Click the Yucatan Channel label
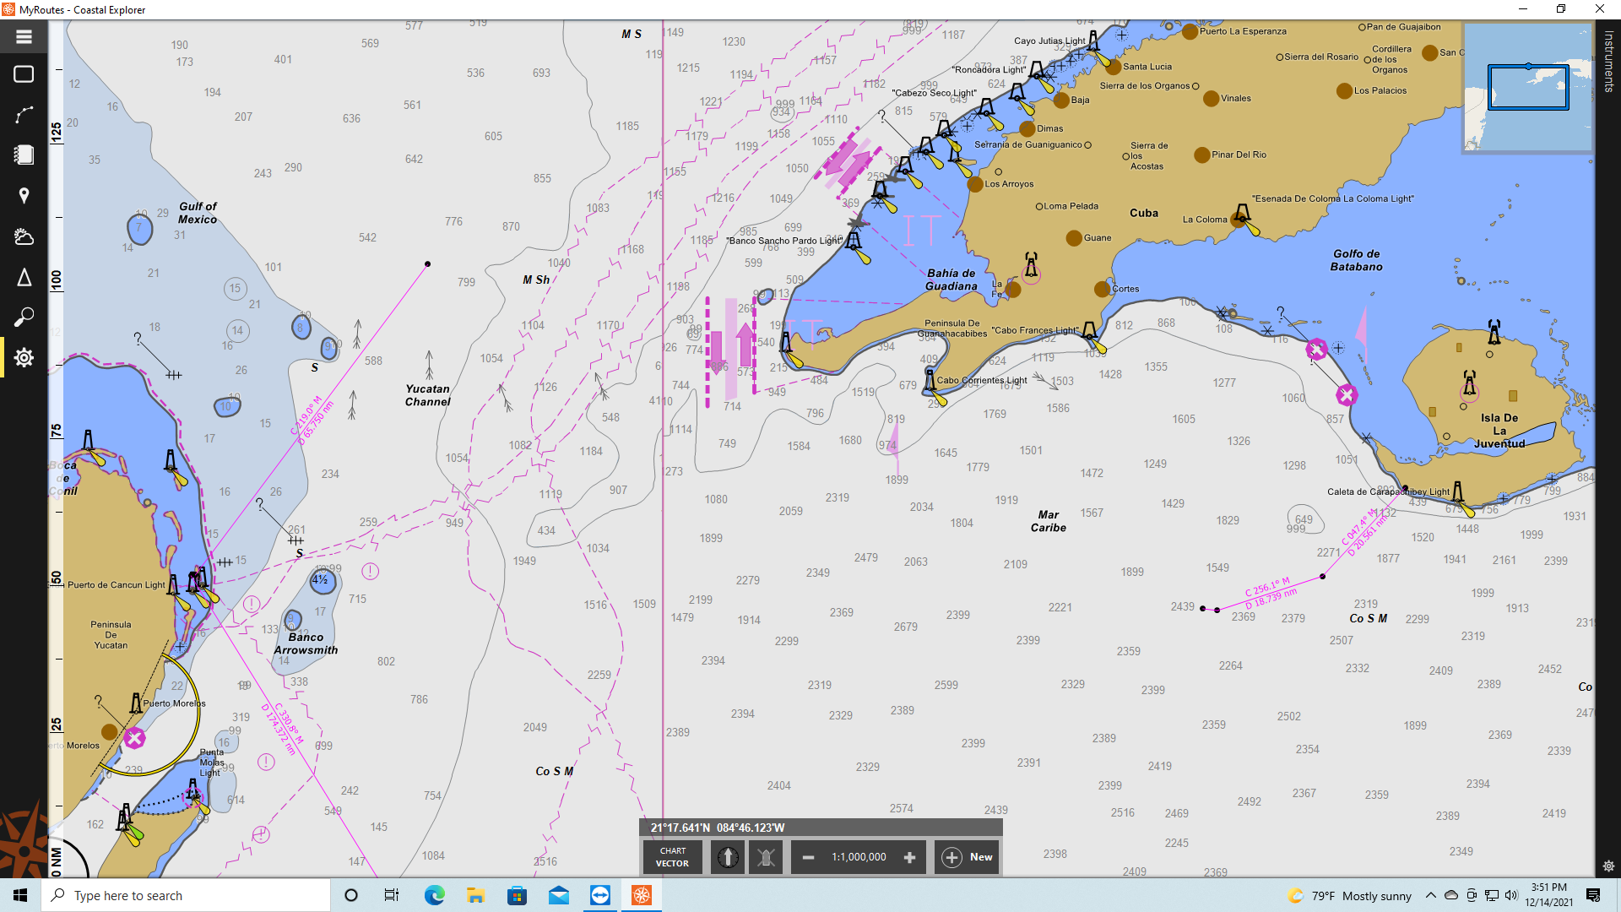The width and height of the screenshot is (1621, 912). click(427, 395)
